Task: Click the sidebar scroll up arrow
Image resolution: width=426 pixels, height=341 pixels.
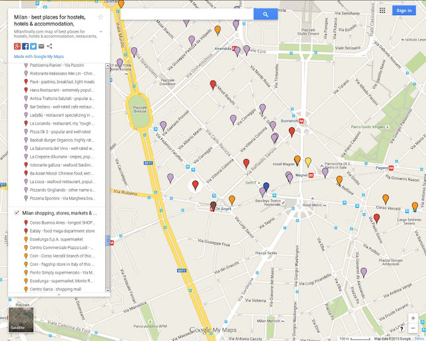Action: point(108,66)
